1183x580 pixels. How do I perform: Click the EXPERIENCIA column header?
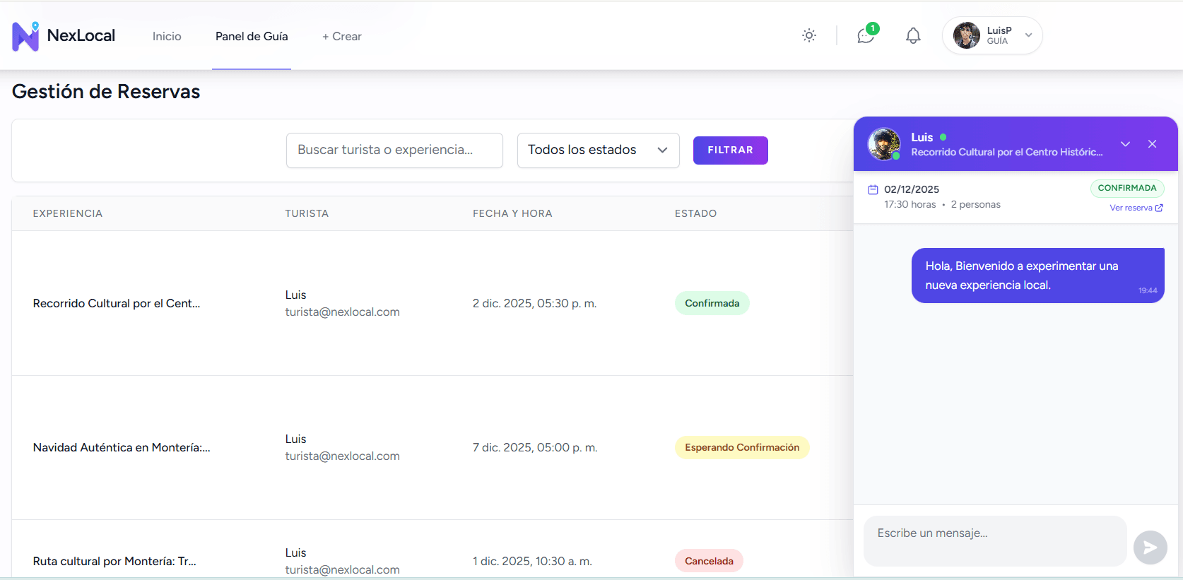[x=68, y=213]
